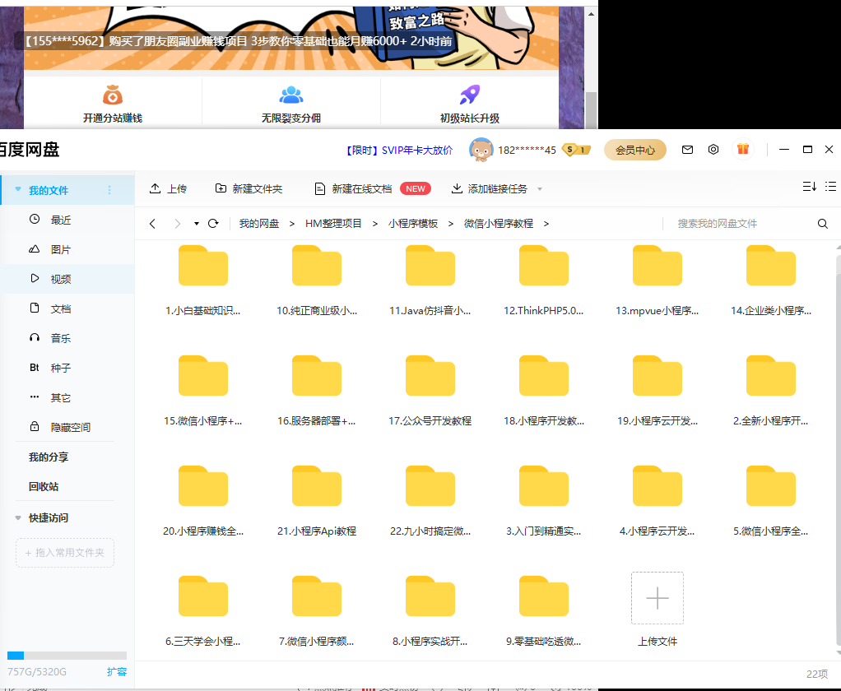
Task: Open the 15.微信小程序+ folder
Action: coord(202,376)
